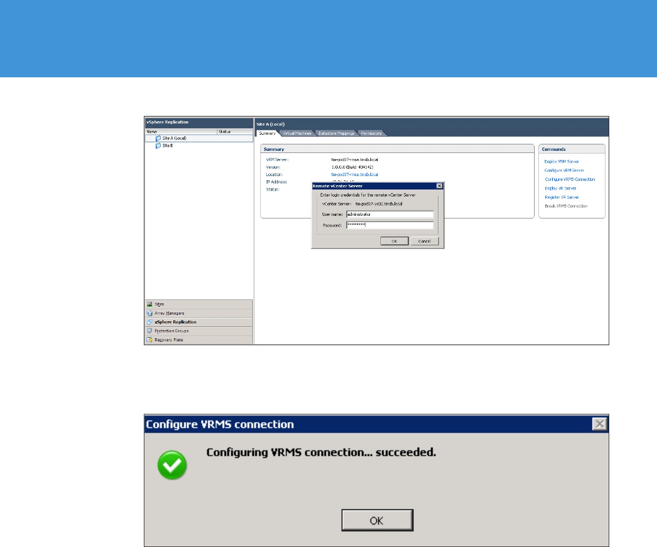Image resolution: width=657 pixels, height=547 pixels.
Task: Open the Recovery Plans navigation section
Action: [x=199, y=340]
